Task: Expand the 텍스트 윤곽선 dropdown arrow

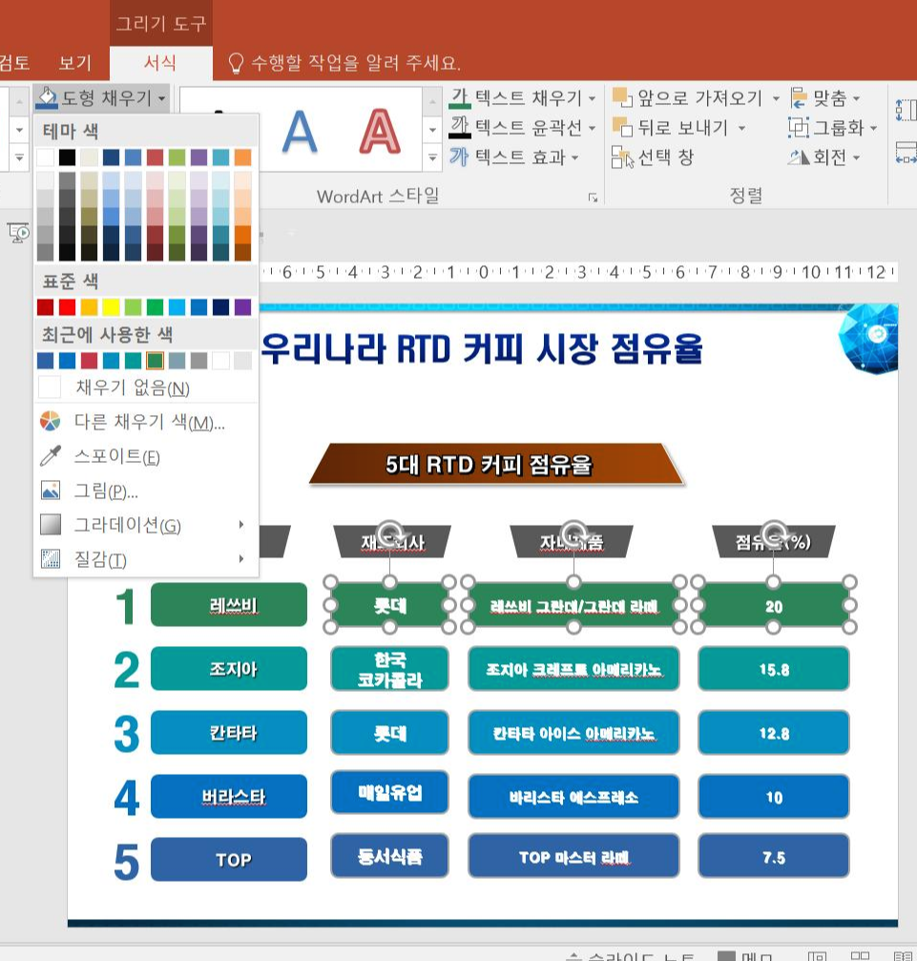Action: coord(593,128)
